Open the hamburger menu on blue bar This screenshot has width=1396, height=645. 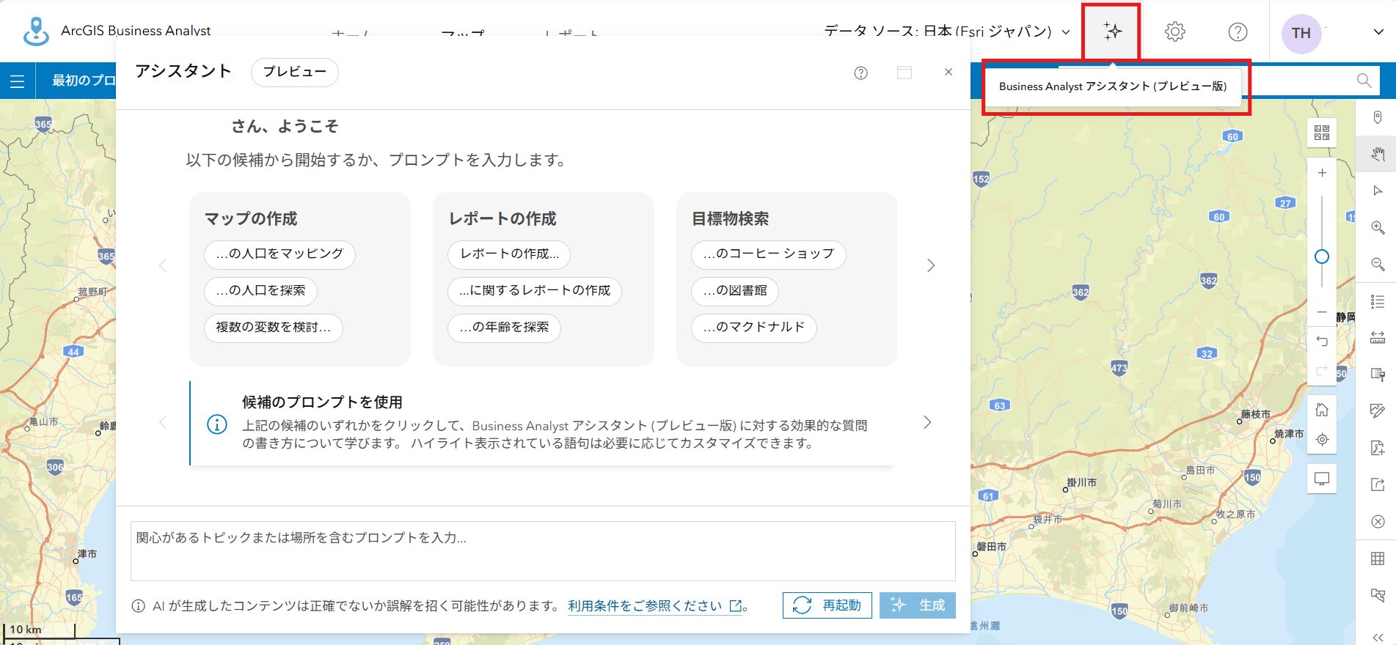coord(17,81)
